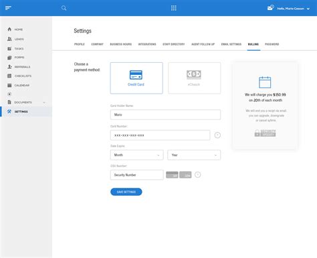Open the Month expiry dropdown
Screen dimensions: 317x258
click(x=137, y=155)
